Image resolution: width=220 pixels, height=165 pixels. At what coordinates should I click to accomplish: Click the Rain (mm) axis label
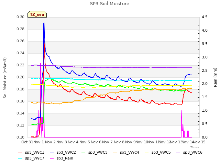[x=215, y=77]
